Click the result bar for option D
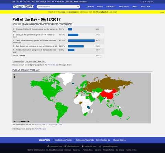This screenshot has width=165, height=153. pos(76,46)
